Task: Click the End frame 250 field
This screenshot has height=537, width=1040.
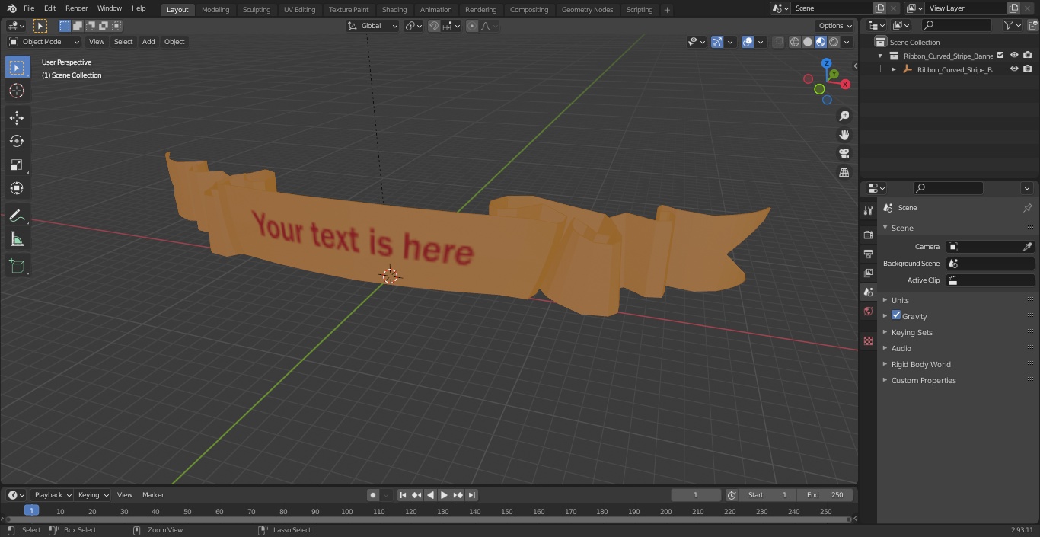Action: coord(825,495)
